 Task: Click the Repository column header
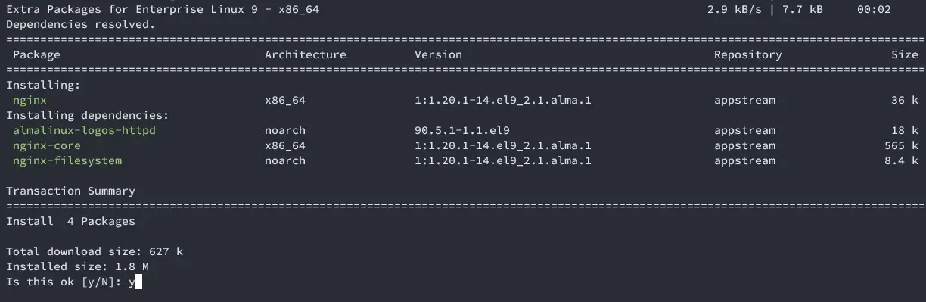(748, 54)
